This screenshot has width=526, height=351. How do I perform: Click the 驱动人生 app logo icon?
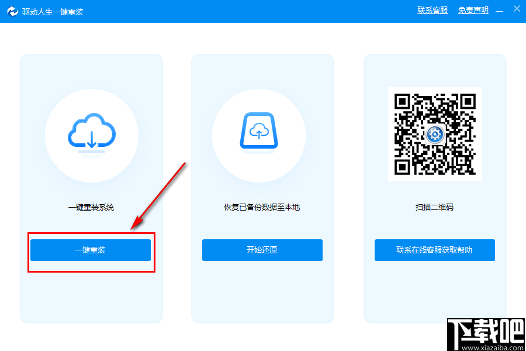[x=13, y=12]
